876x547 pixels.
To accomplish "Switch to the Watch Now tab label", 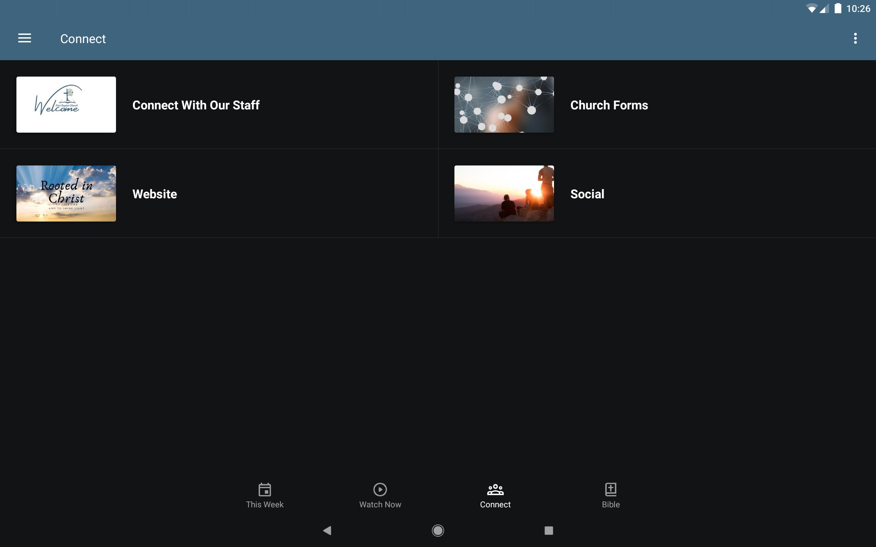I will coord(380,504).
